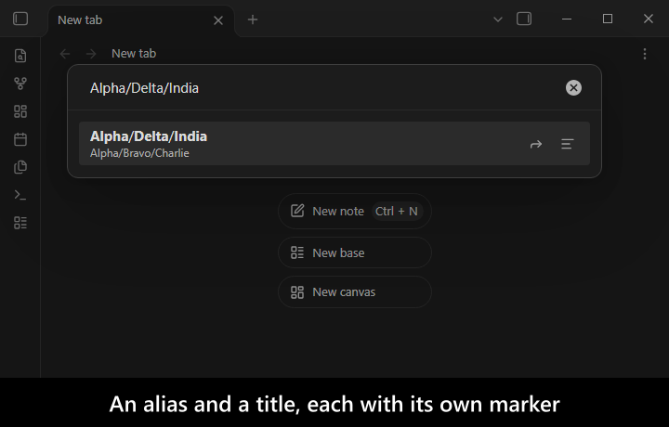
Task: Click the alias forward-arrow marker icon
Action: click(x=536, y=144)
